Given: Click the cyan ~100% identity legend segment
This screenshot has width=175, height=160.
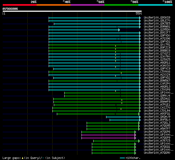Looking at the screenshot, I should click(x=156, y=5).
